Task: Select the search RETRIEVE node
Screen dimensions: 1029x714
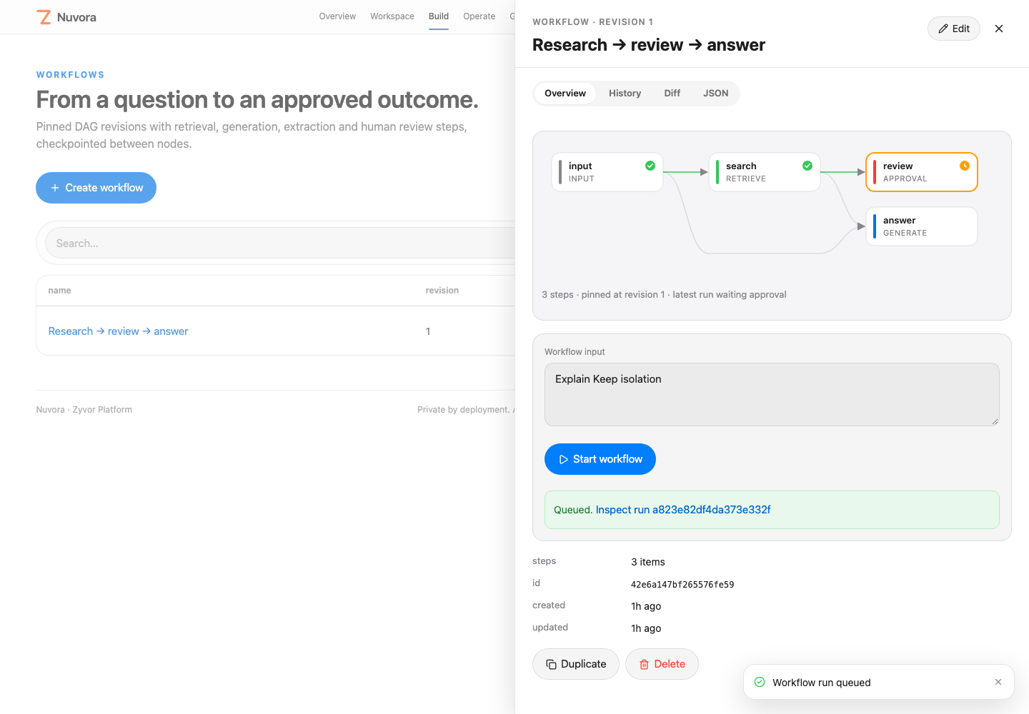Action: coord(765,172)
